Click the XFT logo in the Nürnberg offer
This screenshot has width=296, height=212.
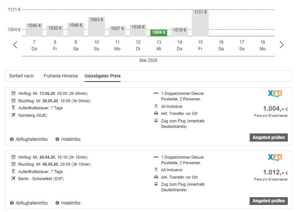(275, 93)
